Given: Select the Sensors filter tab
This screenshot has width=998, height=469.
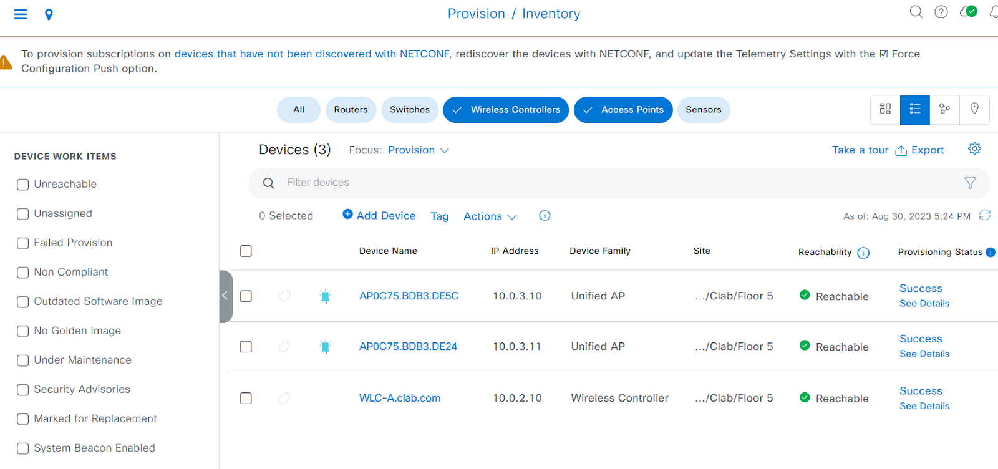Looking at the screenshot, I should tap(704, 110).
